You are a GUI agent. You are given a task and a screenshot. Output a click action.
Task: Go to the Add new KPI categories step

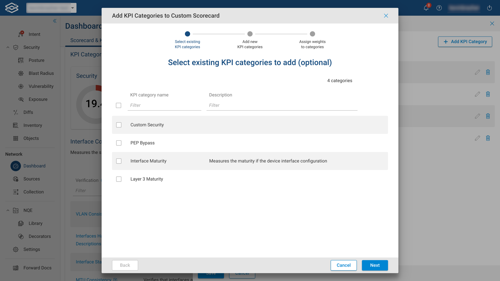pyautogui.click(x=250, y=34)
